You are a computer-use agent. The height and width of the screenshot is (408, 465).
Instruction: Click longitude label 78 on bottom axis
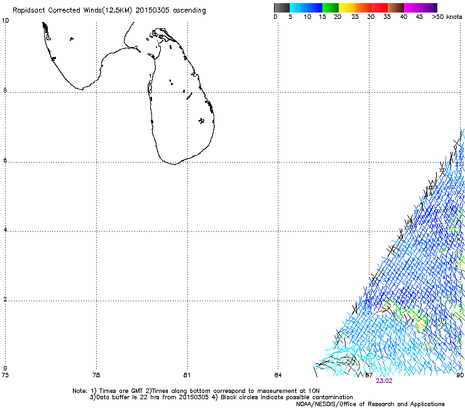point(96,375)
